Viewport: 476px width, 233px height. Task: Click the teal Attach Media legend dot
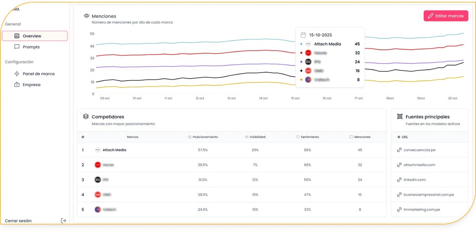tap(301, 44)
